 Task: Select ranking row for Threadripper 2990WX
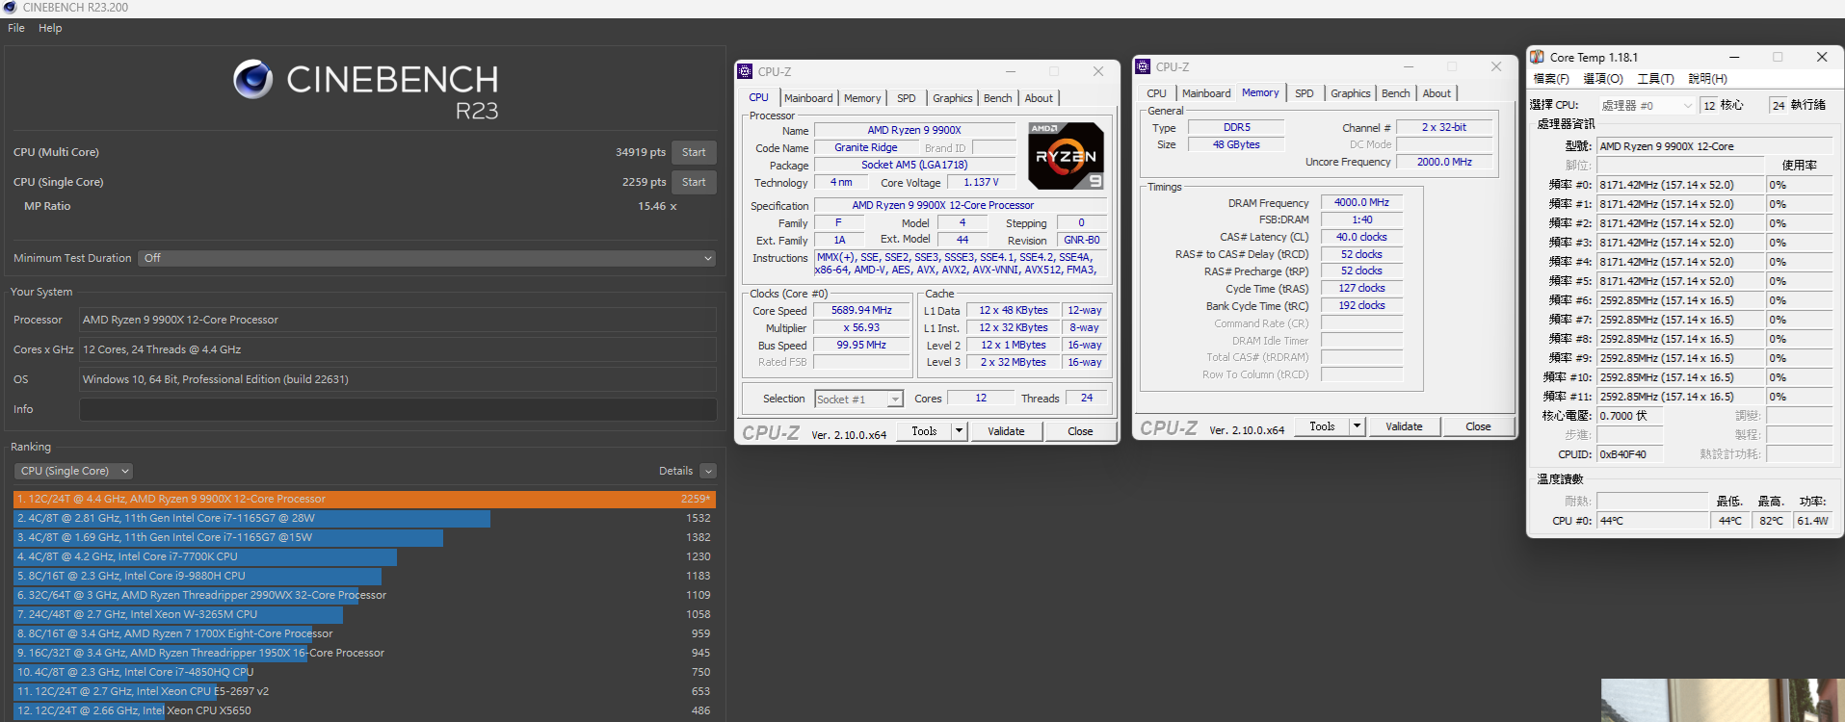[364, 595]
